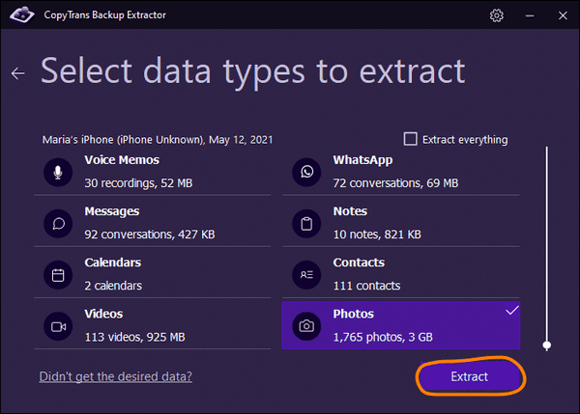
Task: Click the Maria's iPhone backup label
Action: pyautogui.click(x=158, y=140)
